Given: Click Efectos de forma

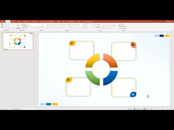Looking at the screenshot, I should (111, 28).
